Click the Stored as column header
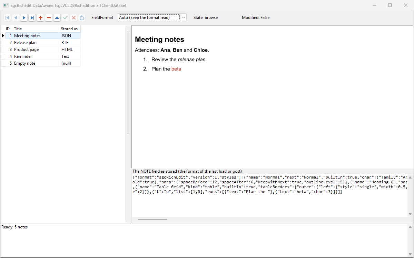This screenshot has width=414, height=258. tap(70, 29)
